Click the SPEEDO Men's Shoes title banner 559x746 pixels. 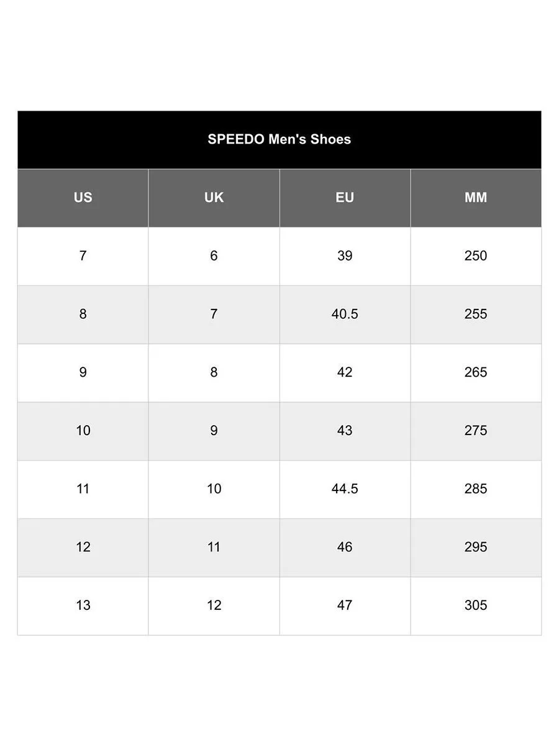click(279, 139)
